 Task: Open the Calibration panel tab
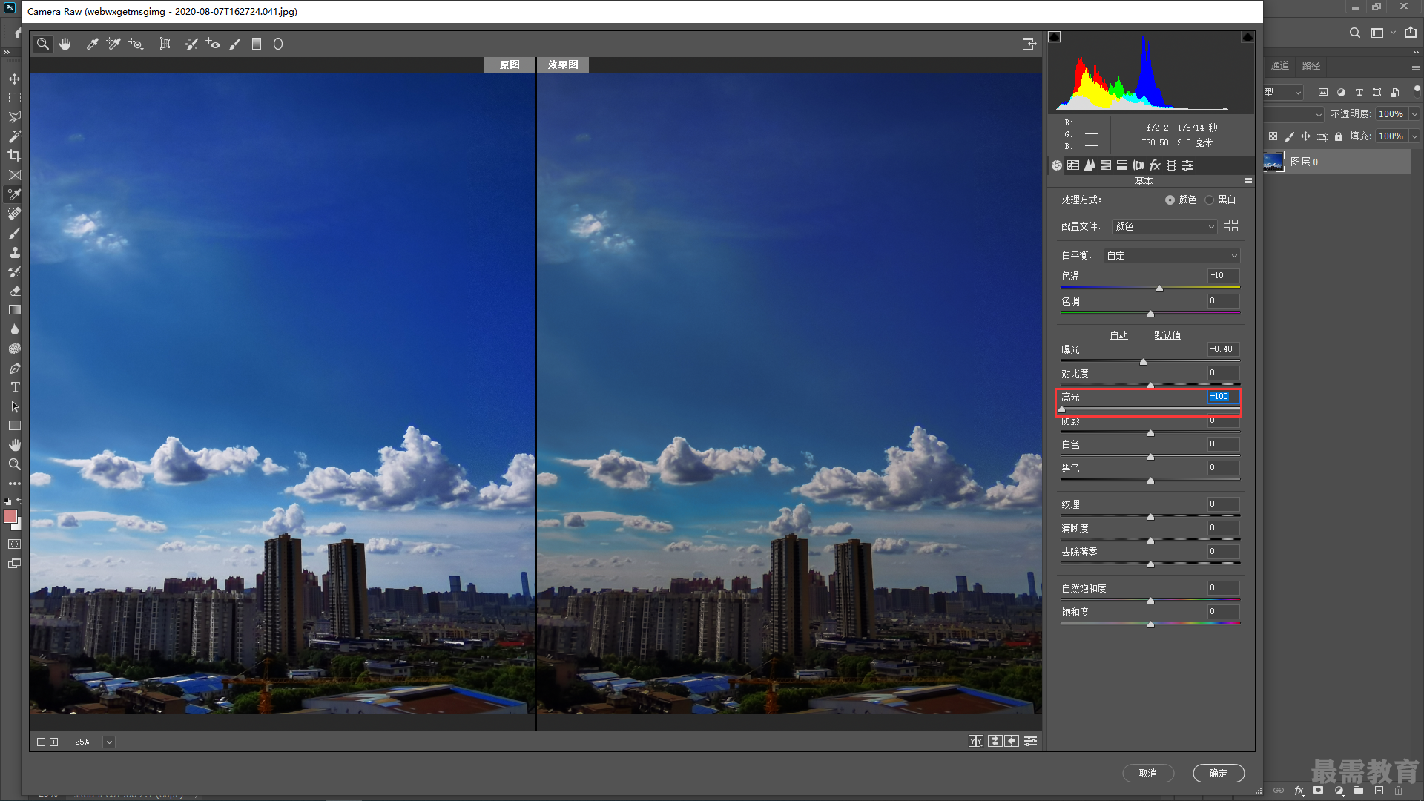1171,165
